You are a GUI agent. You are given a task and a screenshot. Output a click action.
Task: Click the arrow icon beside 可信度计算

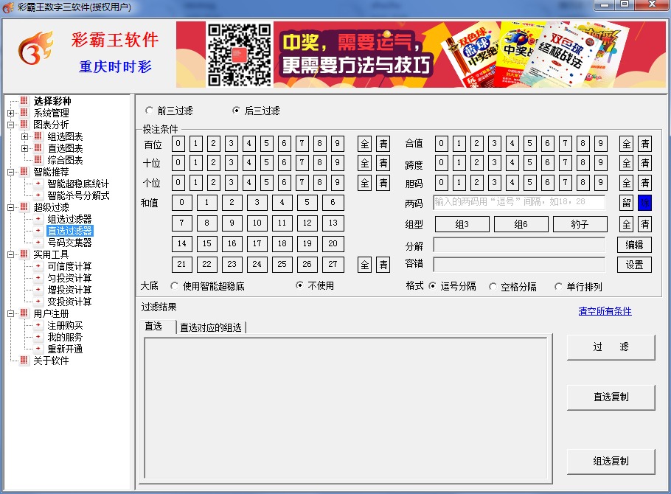coord(38,266)
